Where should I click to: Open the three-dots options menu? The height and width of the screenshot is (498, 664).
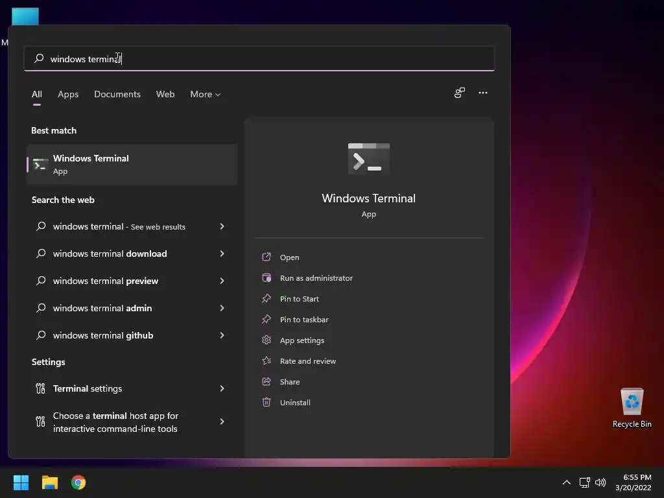pos(482,93)
